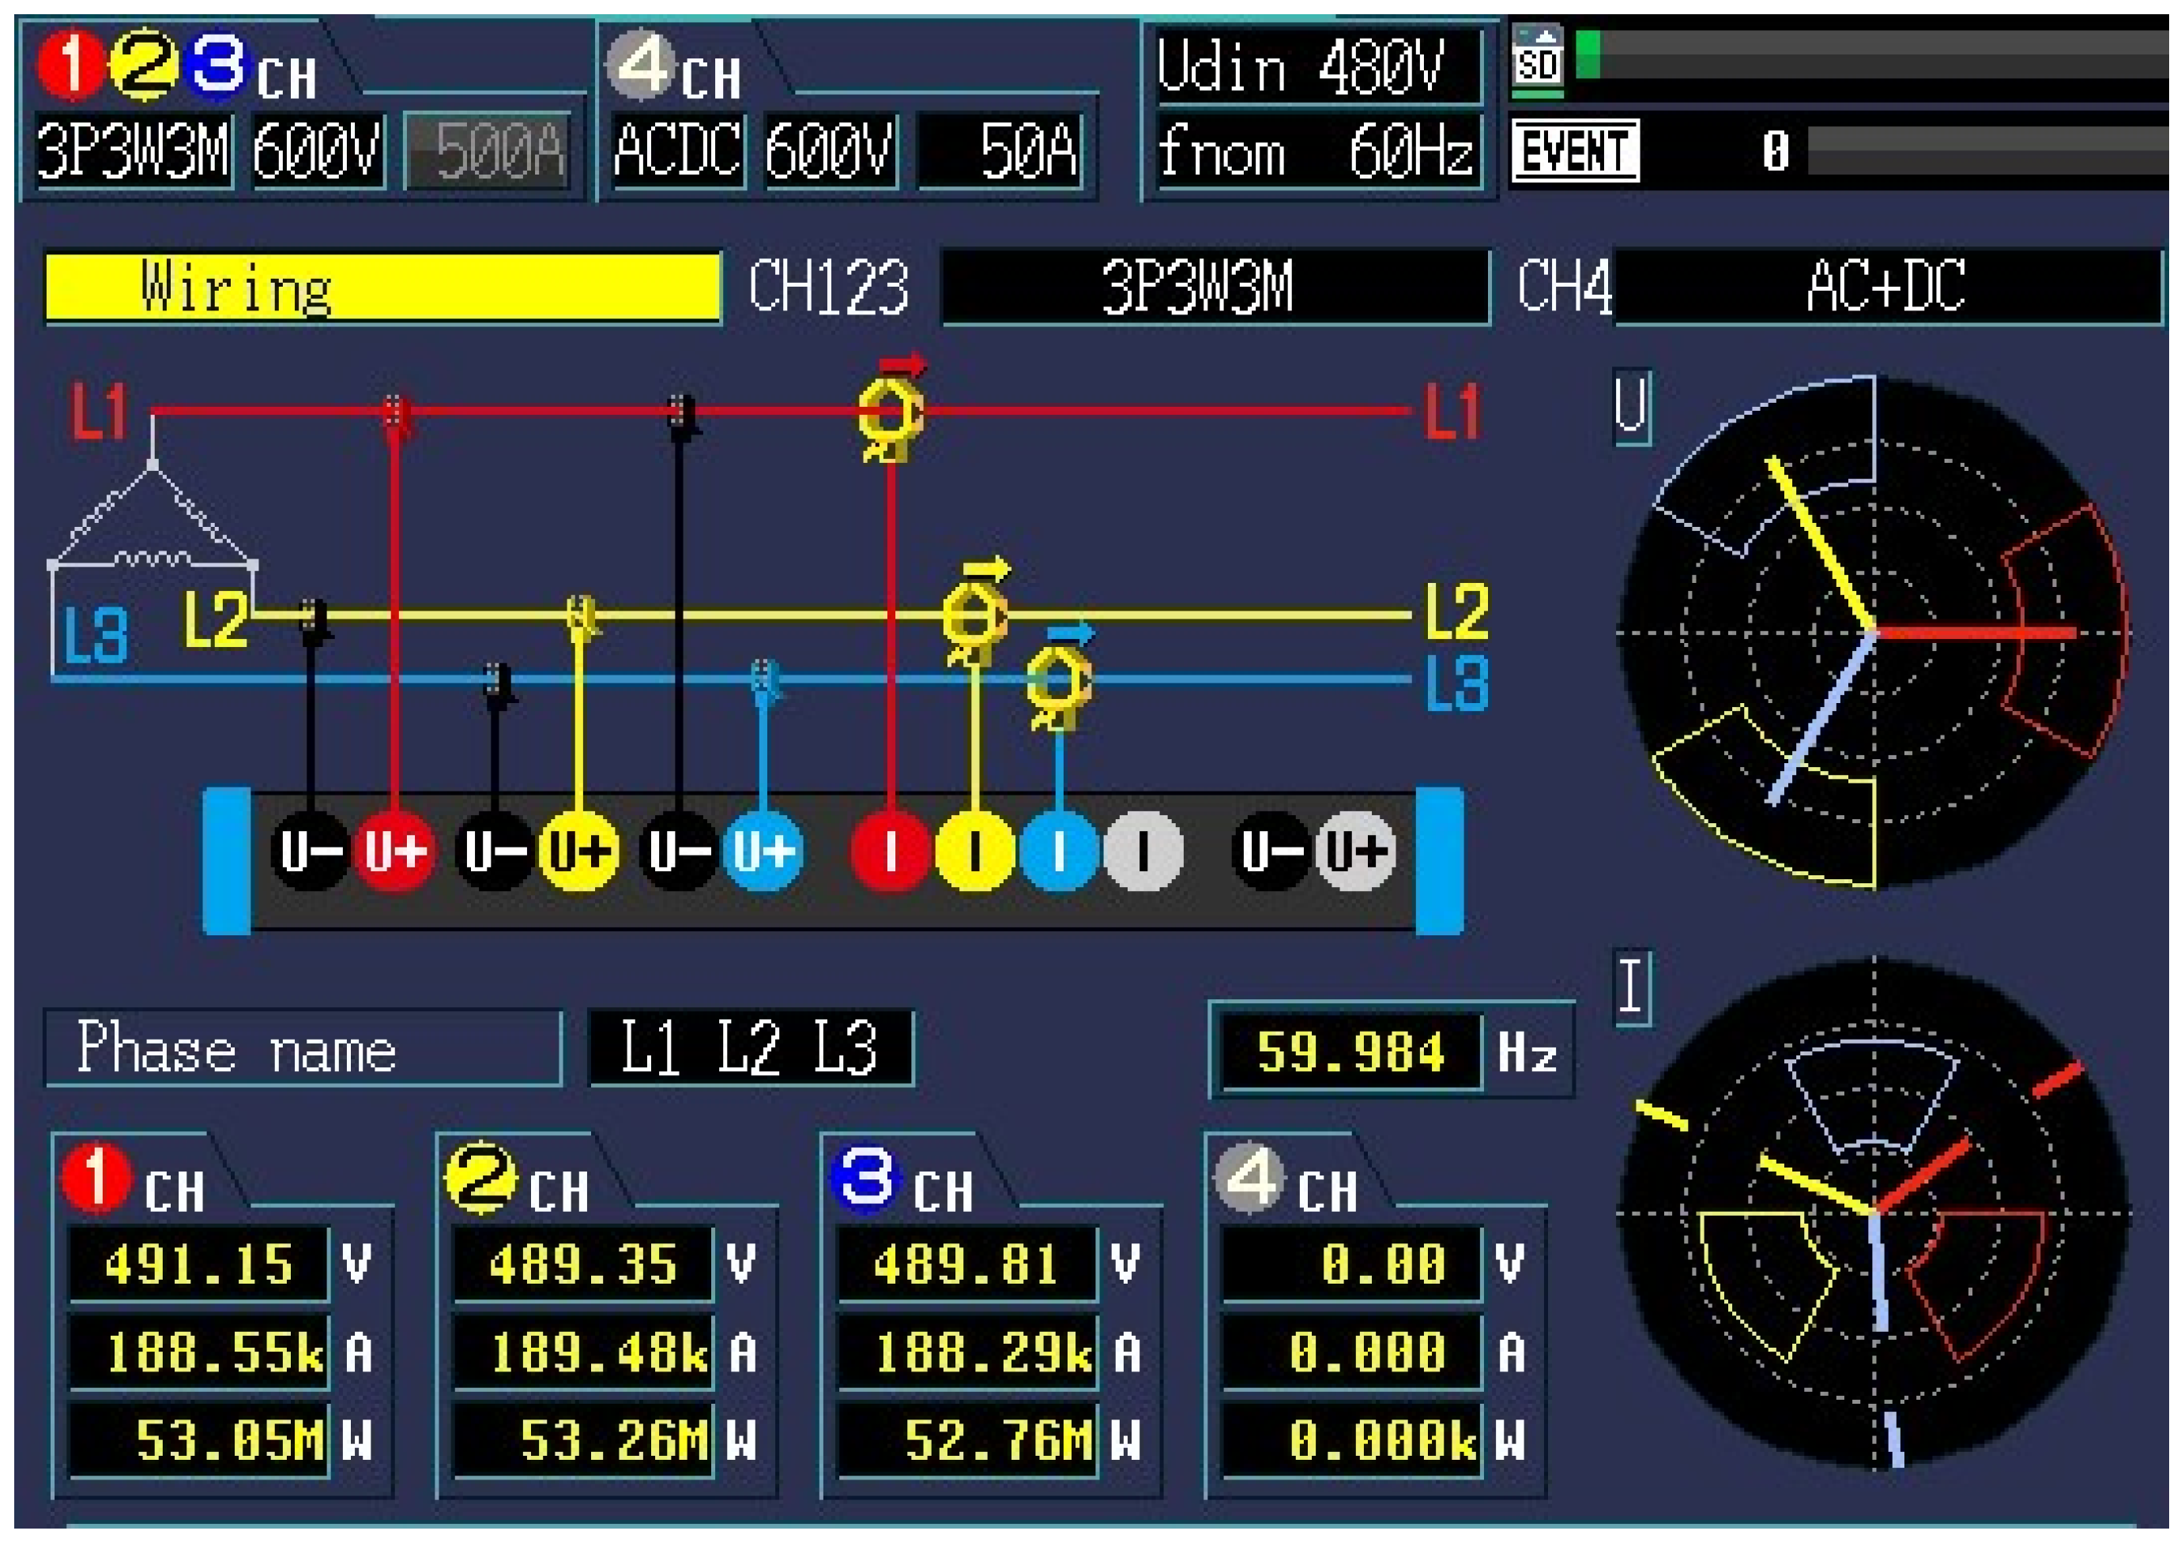The width and height of the screenshot is (2181, 1542).
Task: Click the gray channel 4 current terminal
Action: point(1143,851)
